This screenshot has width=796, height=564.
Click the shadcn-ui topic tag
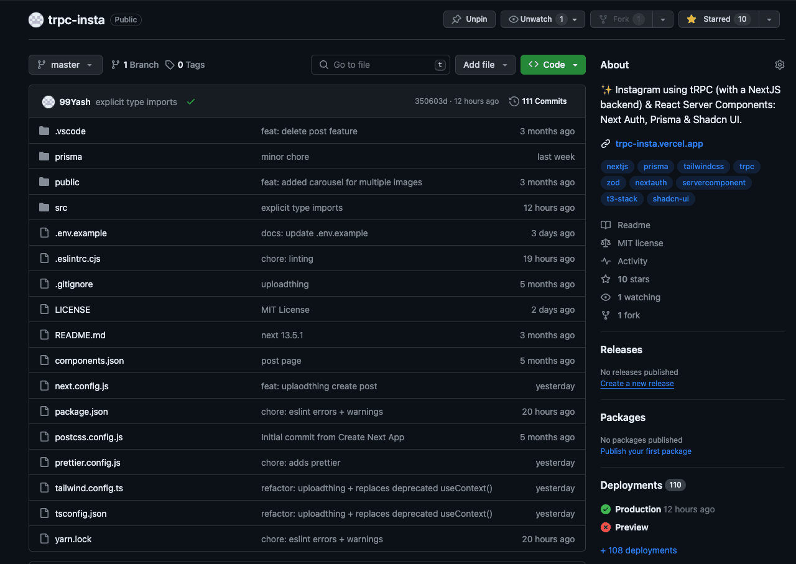point(671,199)
